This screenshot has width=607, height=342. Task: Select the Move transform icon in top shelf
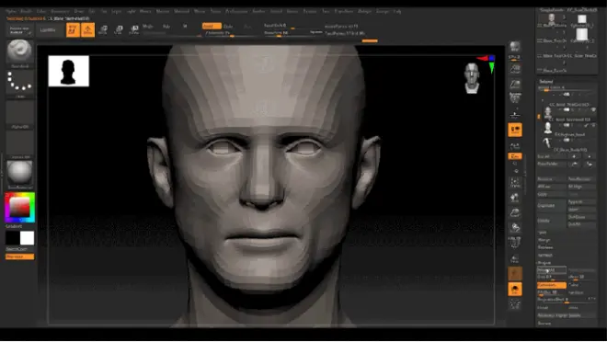[103, 29]
